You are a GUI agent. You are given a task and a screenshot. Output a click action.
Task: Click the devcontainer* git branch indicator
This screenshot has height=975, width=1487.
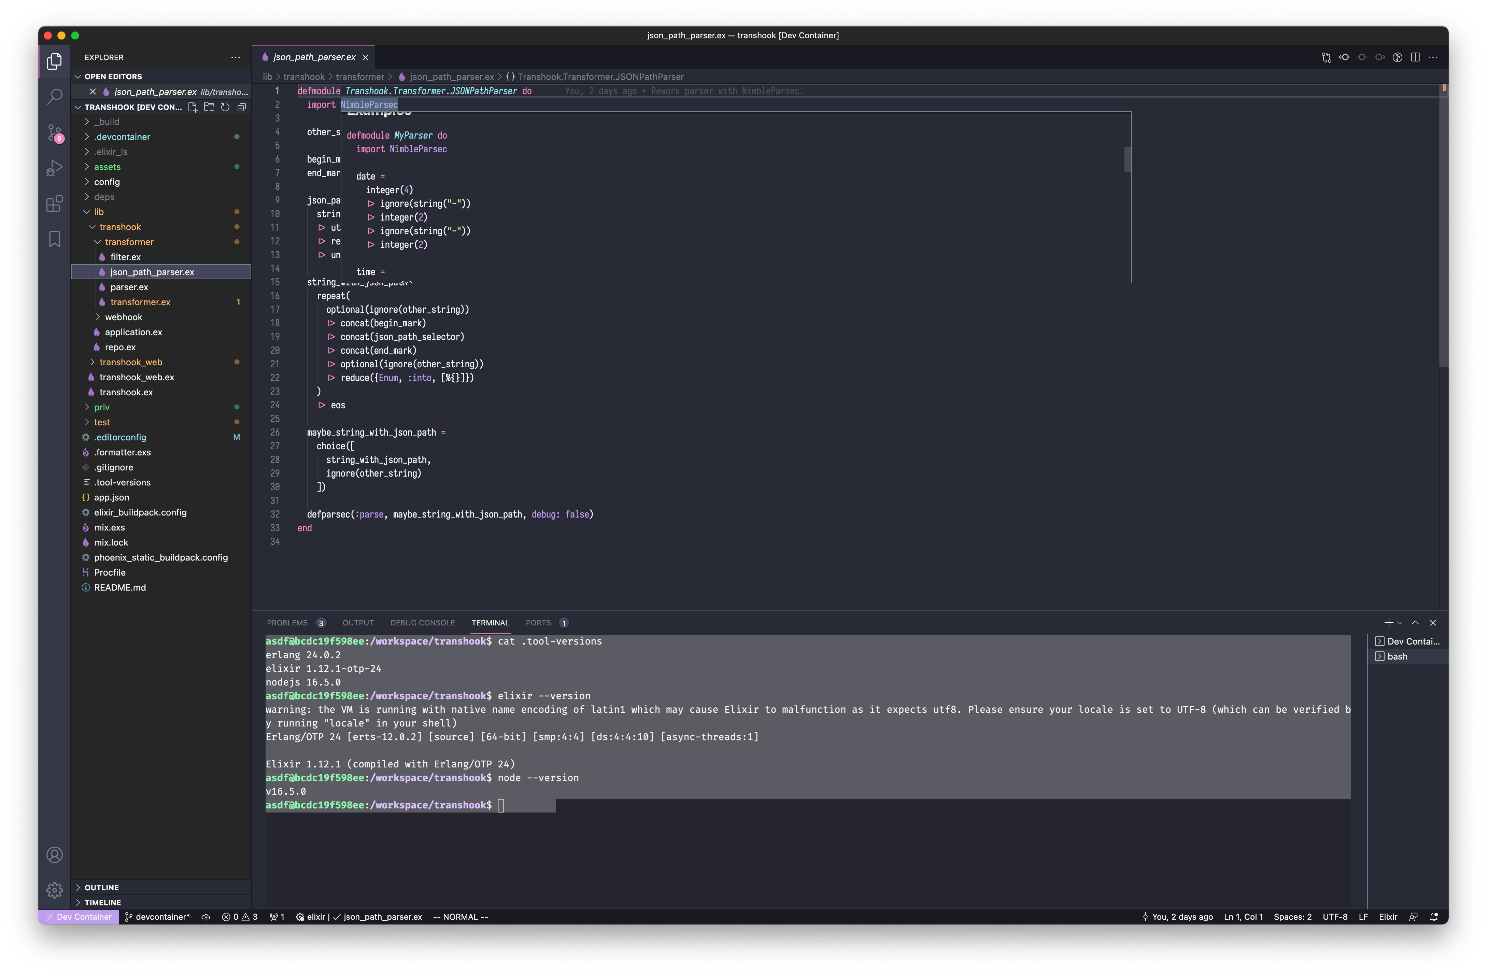[157, 916]
